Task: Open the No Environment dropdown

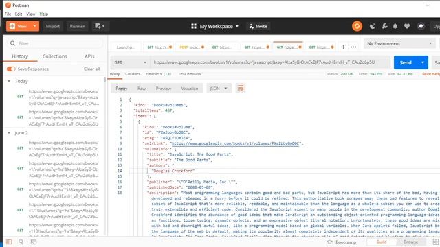Action: pyautogui.click(x=399, y=43)
